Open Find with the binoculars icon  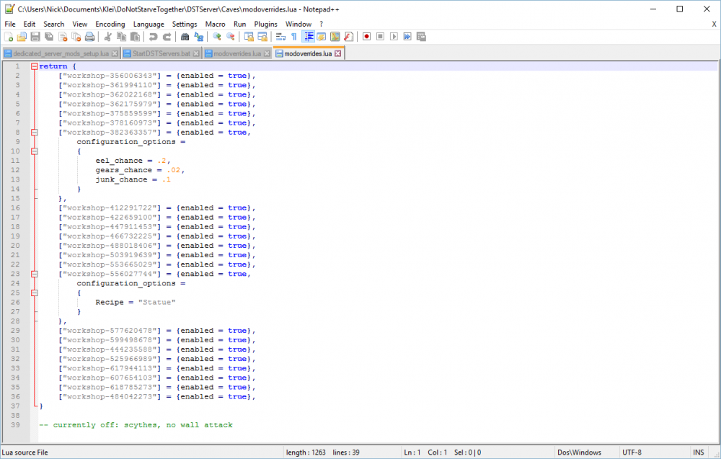[x=185, y=37]
